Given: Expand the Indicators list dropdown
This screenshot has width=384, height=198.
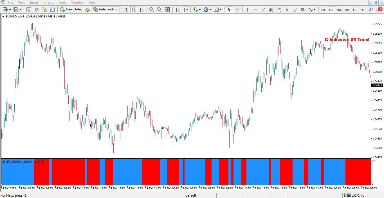Looking at the screenshot, I should 200,10.
